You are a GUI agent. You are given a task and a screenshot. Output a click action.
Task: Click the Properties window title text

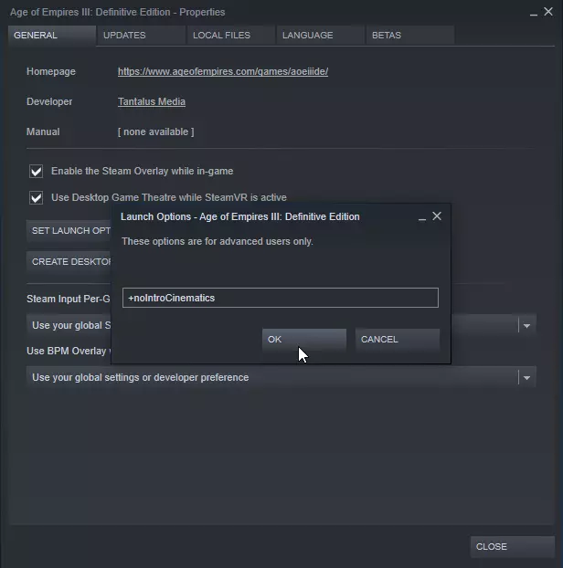click(x=118, y=12)
